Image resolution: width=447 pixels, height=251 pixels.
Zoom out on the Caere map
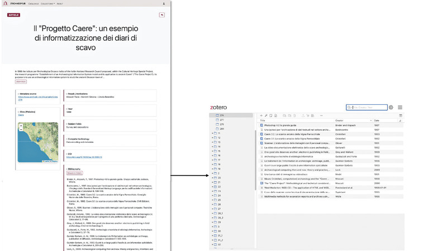point(21,129)
